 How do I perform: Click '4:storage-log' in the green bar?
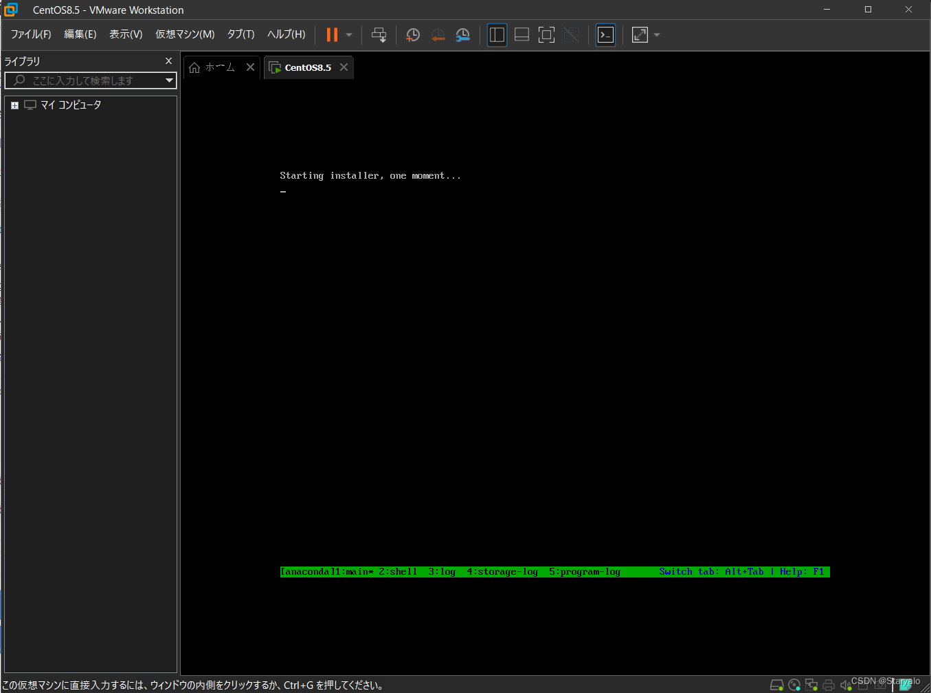[502, 572]
